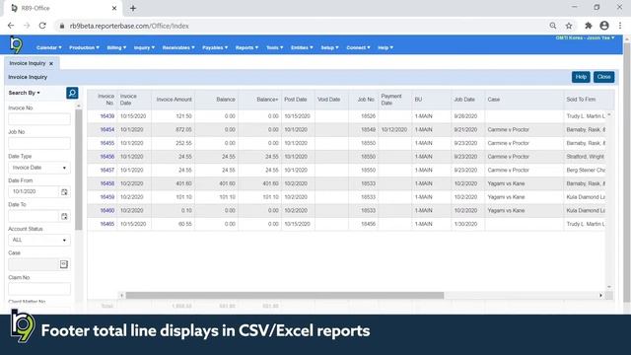631x355 pixels.
Task: Open the Date From calendar picker
Action: click(x=64, y=192)
